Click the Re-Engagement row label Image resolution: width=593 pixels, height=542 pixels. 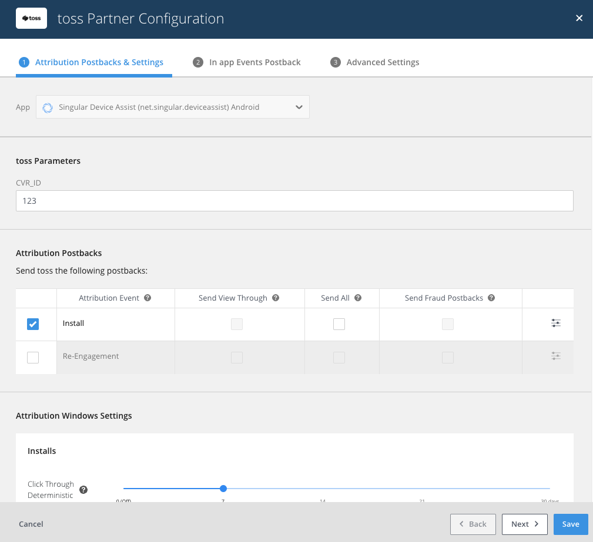91,356
